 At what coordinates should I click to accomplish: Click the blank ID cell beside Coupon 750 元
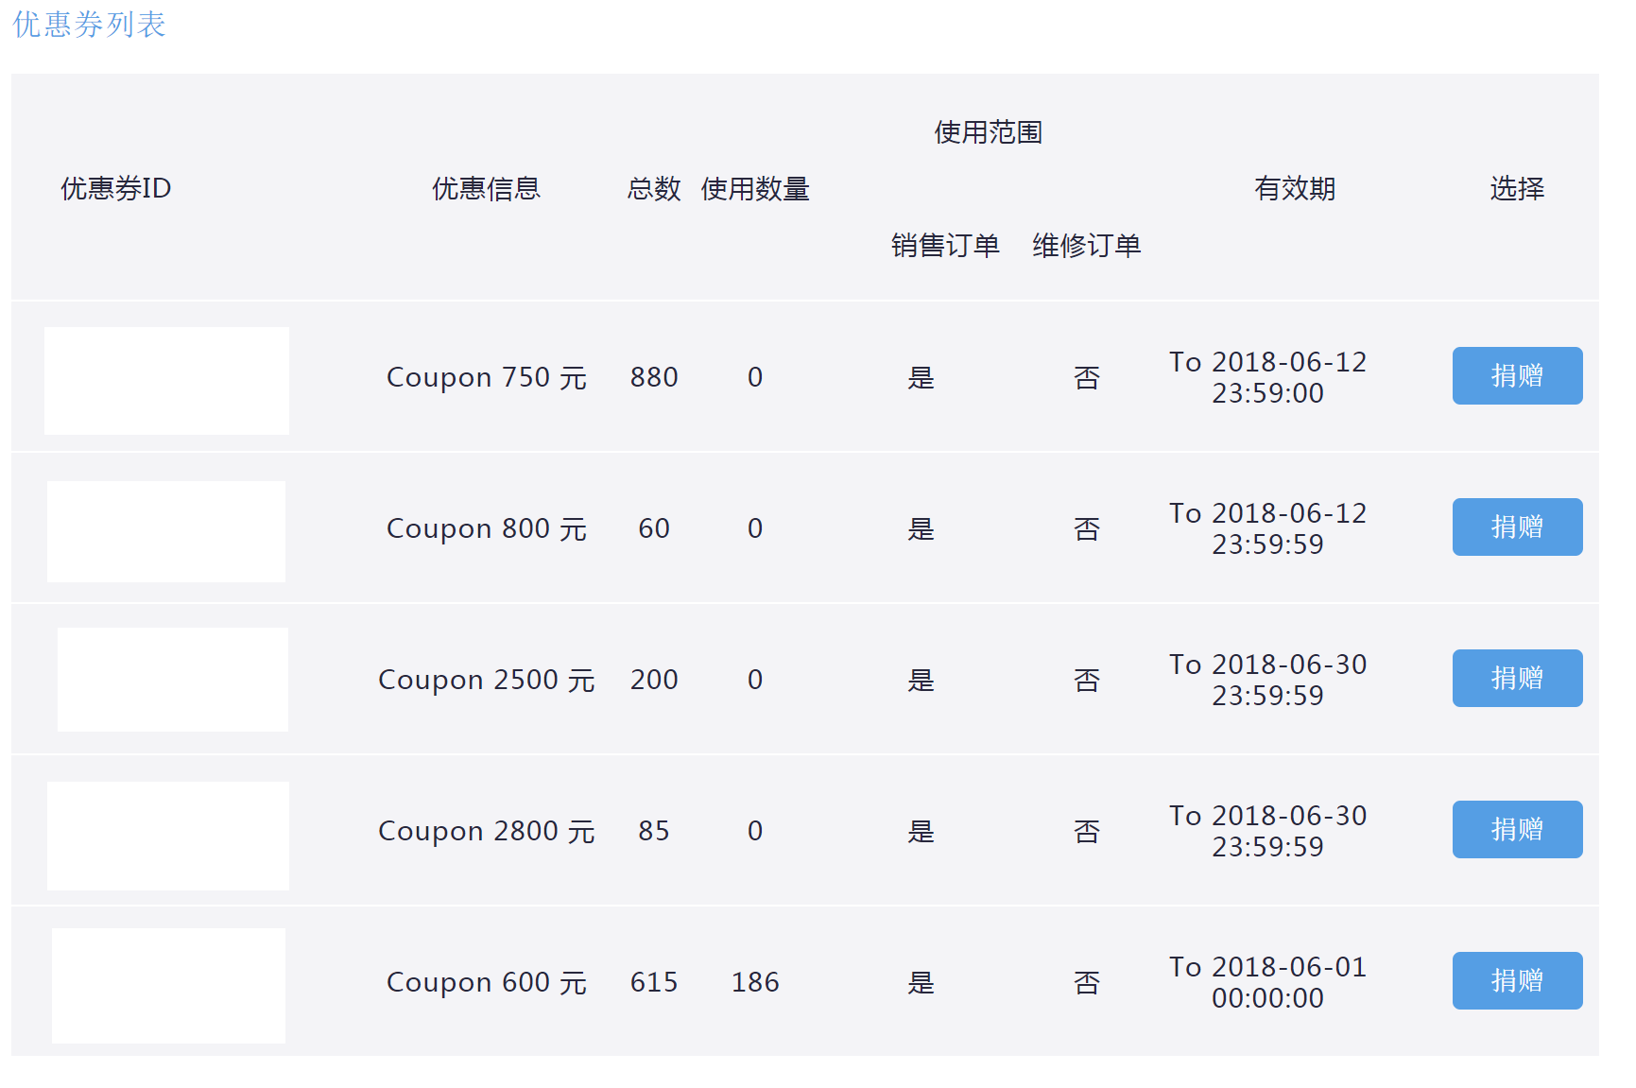[166, 381]
